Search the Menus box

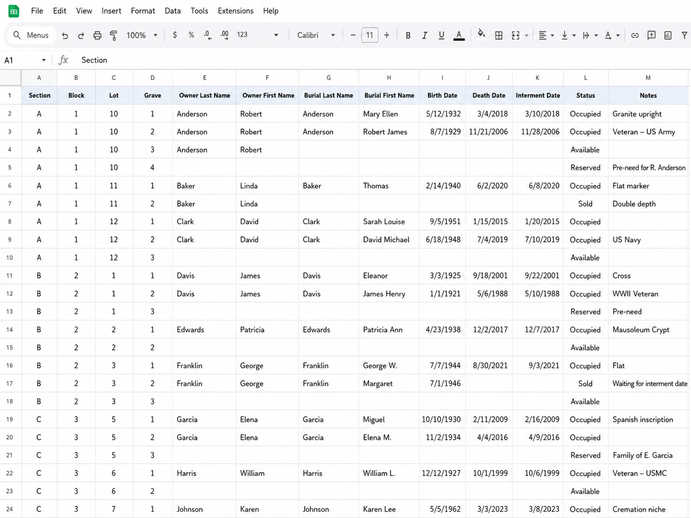(31, 35)
